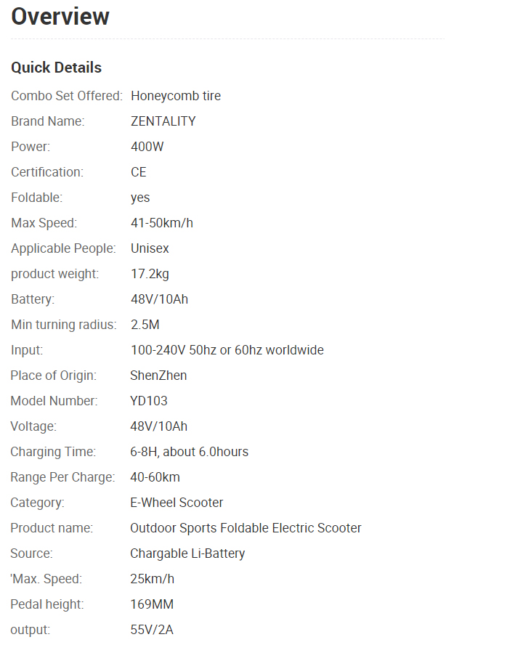Click the 400W power value
The height and width of the screenshot is (645, 523).
147,147
